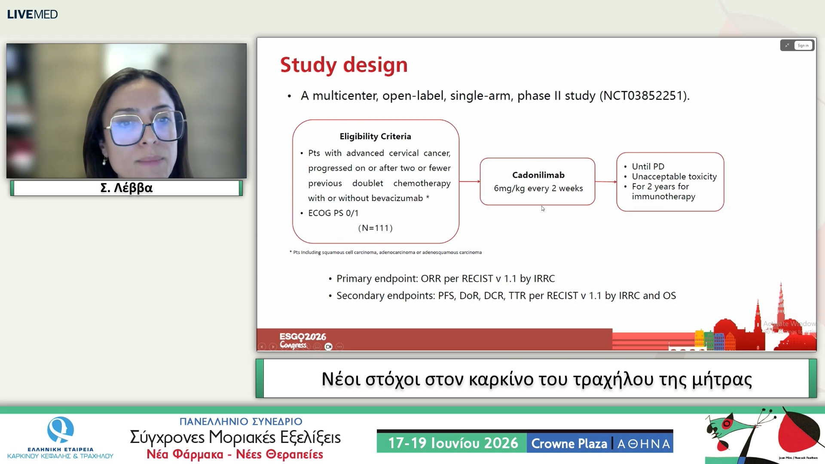Advance to next slide arrow

point(273,347)
